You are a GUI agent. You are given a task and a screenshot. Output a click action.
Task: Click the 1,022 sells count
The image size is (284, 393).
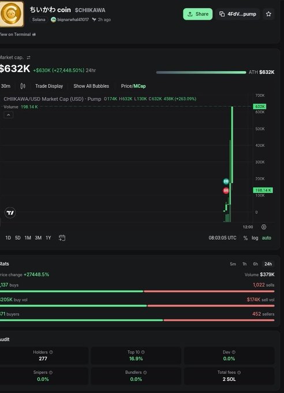tap(259, 285)
